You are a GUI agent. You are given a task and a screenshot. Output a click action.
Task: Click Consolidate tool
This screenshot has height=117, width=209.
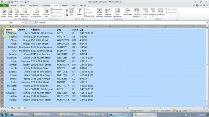click(x=128, y=12)
